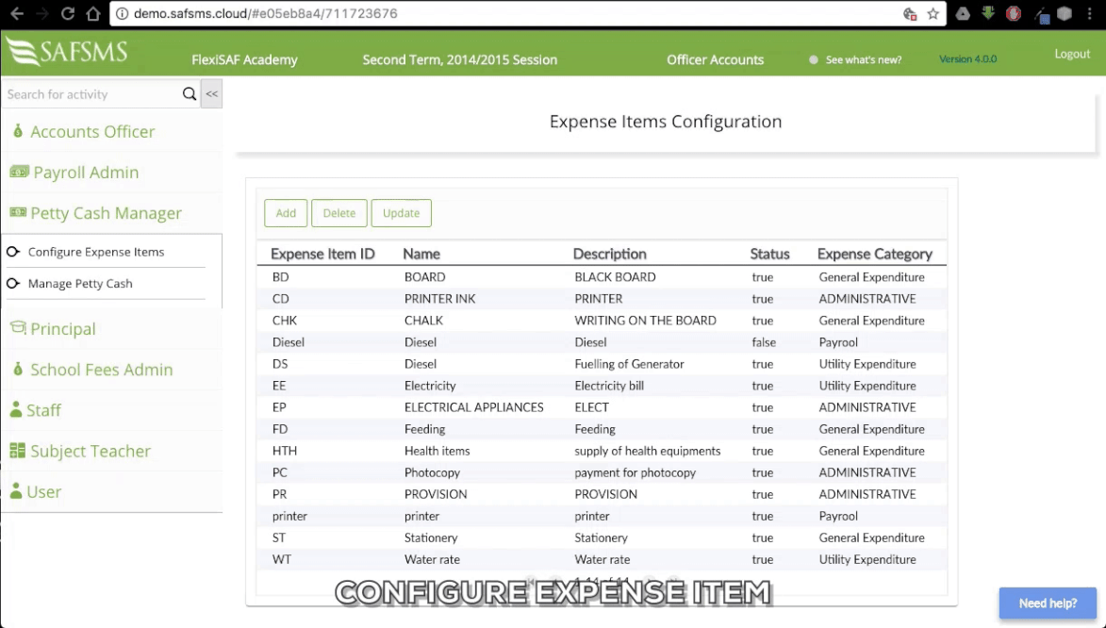Select the Stationery name cell
This screenshot has height=628, width=1106.
[x=431, y=538]
